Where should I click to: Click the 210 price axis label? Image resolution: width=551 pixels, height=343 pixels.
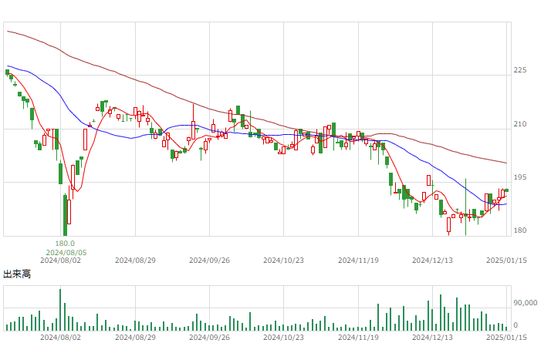tap(519, 124)
